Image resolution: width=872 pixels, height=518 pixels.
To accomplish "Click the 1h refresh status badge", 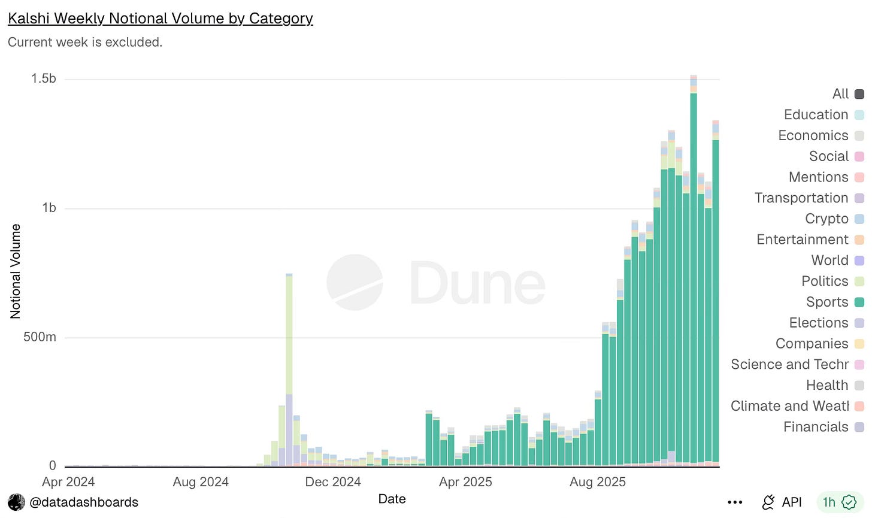I will pyautogui.click(x=840, y=502).
